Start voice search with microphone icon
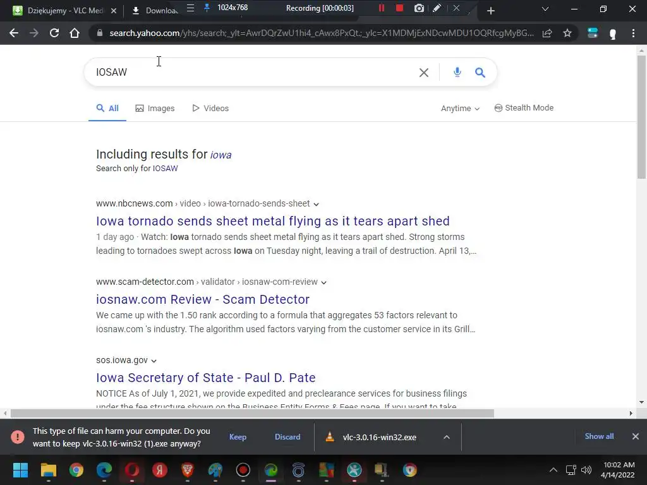Viewport: 647px width, 485px height. [457, 73]
